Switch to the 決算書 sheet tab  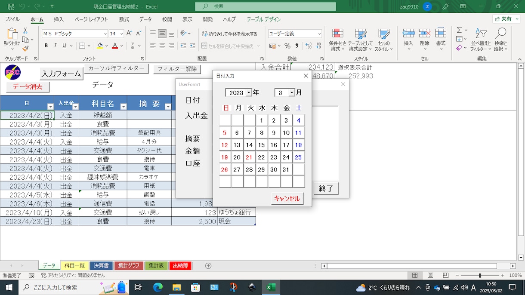[101, 266]
